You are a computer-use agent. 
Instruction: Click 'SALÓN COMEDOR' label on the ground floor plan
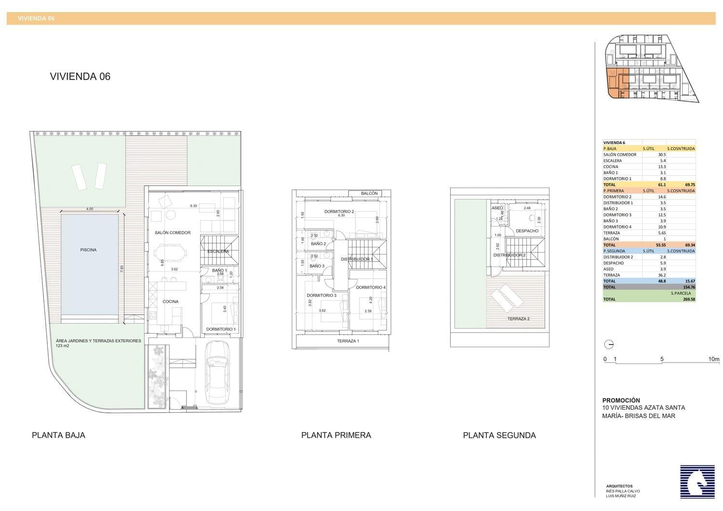pyautogui.click(x=173, y=232)
